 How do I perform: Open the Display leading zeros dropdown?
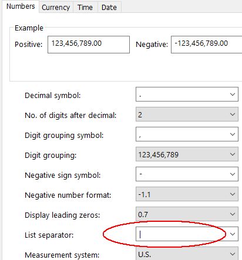point(187,214)
